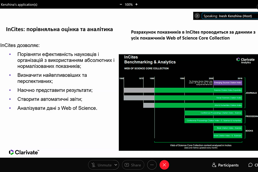Viewport: 258px width, 172px height.
Task: Click the 100% zoom level indicator
Action: [129, 4]
